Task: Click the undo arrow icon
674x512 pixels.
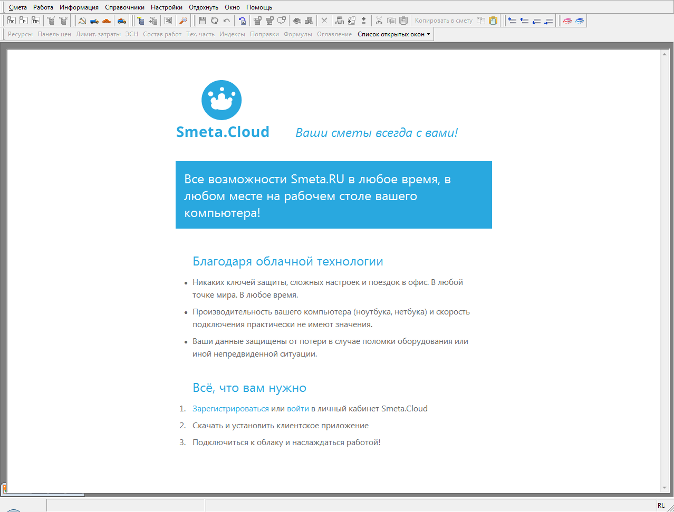Action: tap(227, 21)
